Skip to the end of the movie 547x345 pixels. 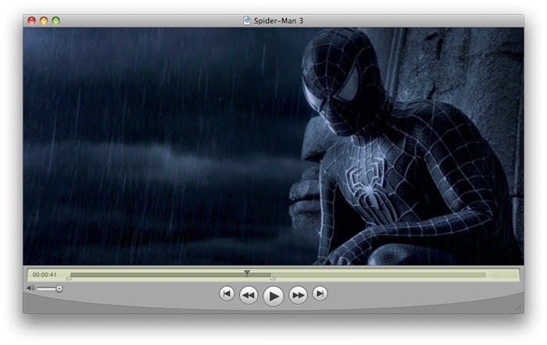(x=320, y=293)
